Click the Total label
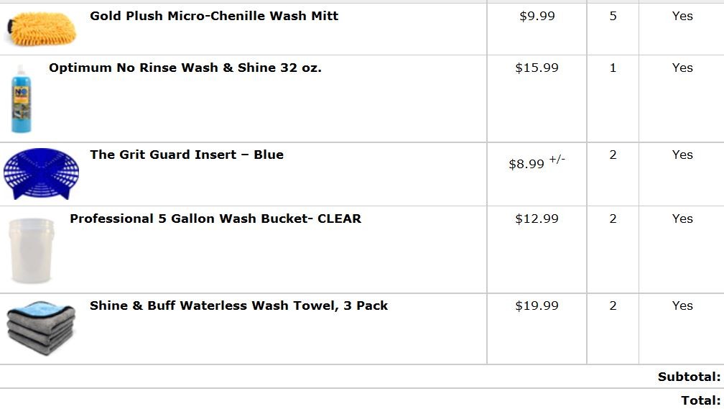Viewport: 724px width, 409px height. [701, 400]
